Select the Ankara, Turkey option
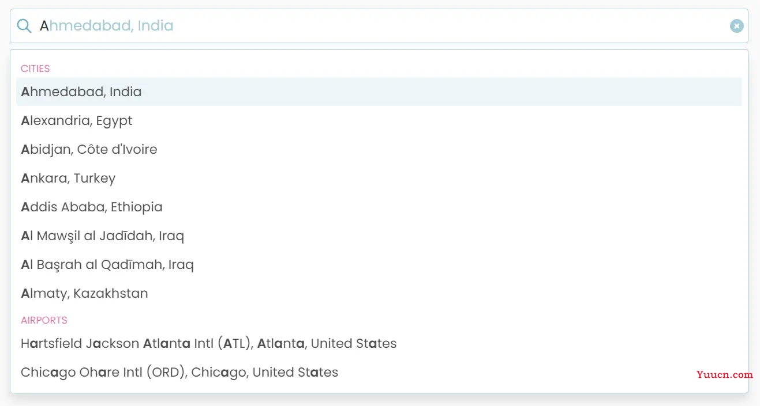 pos(379,178)
